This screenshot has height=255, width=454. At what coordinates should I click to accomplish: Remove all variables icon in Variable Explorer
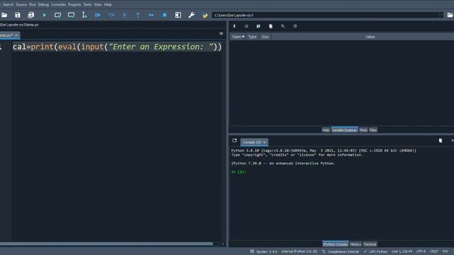point(270,26)
